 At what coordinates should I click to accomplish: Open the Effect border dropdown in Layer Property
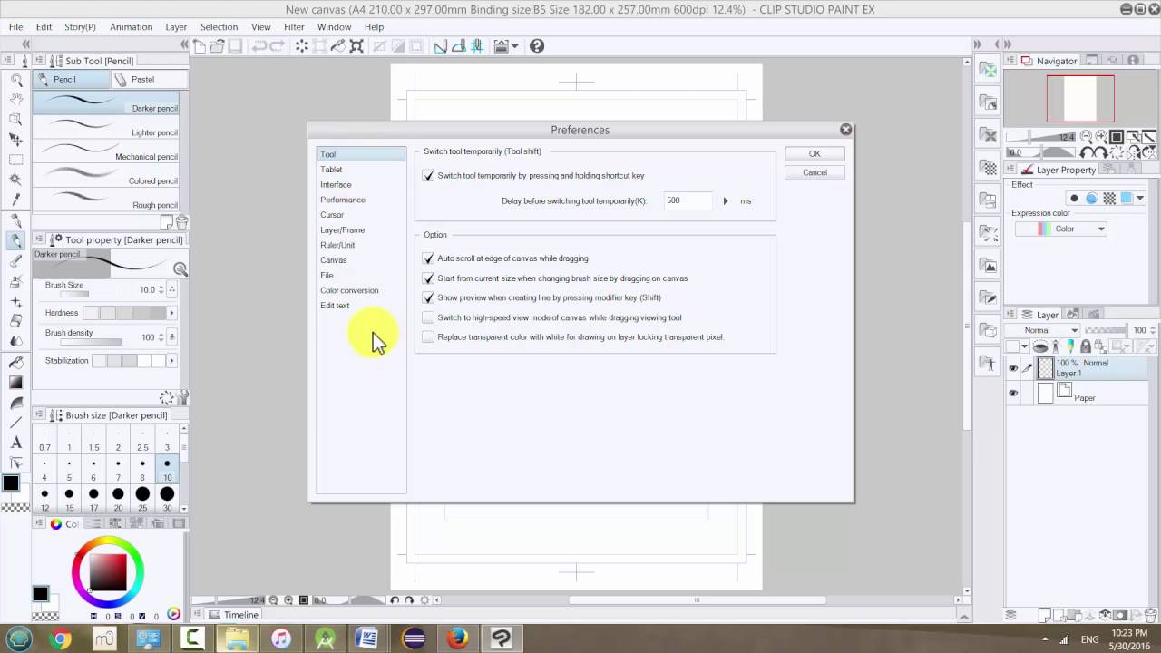1141,198
